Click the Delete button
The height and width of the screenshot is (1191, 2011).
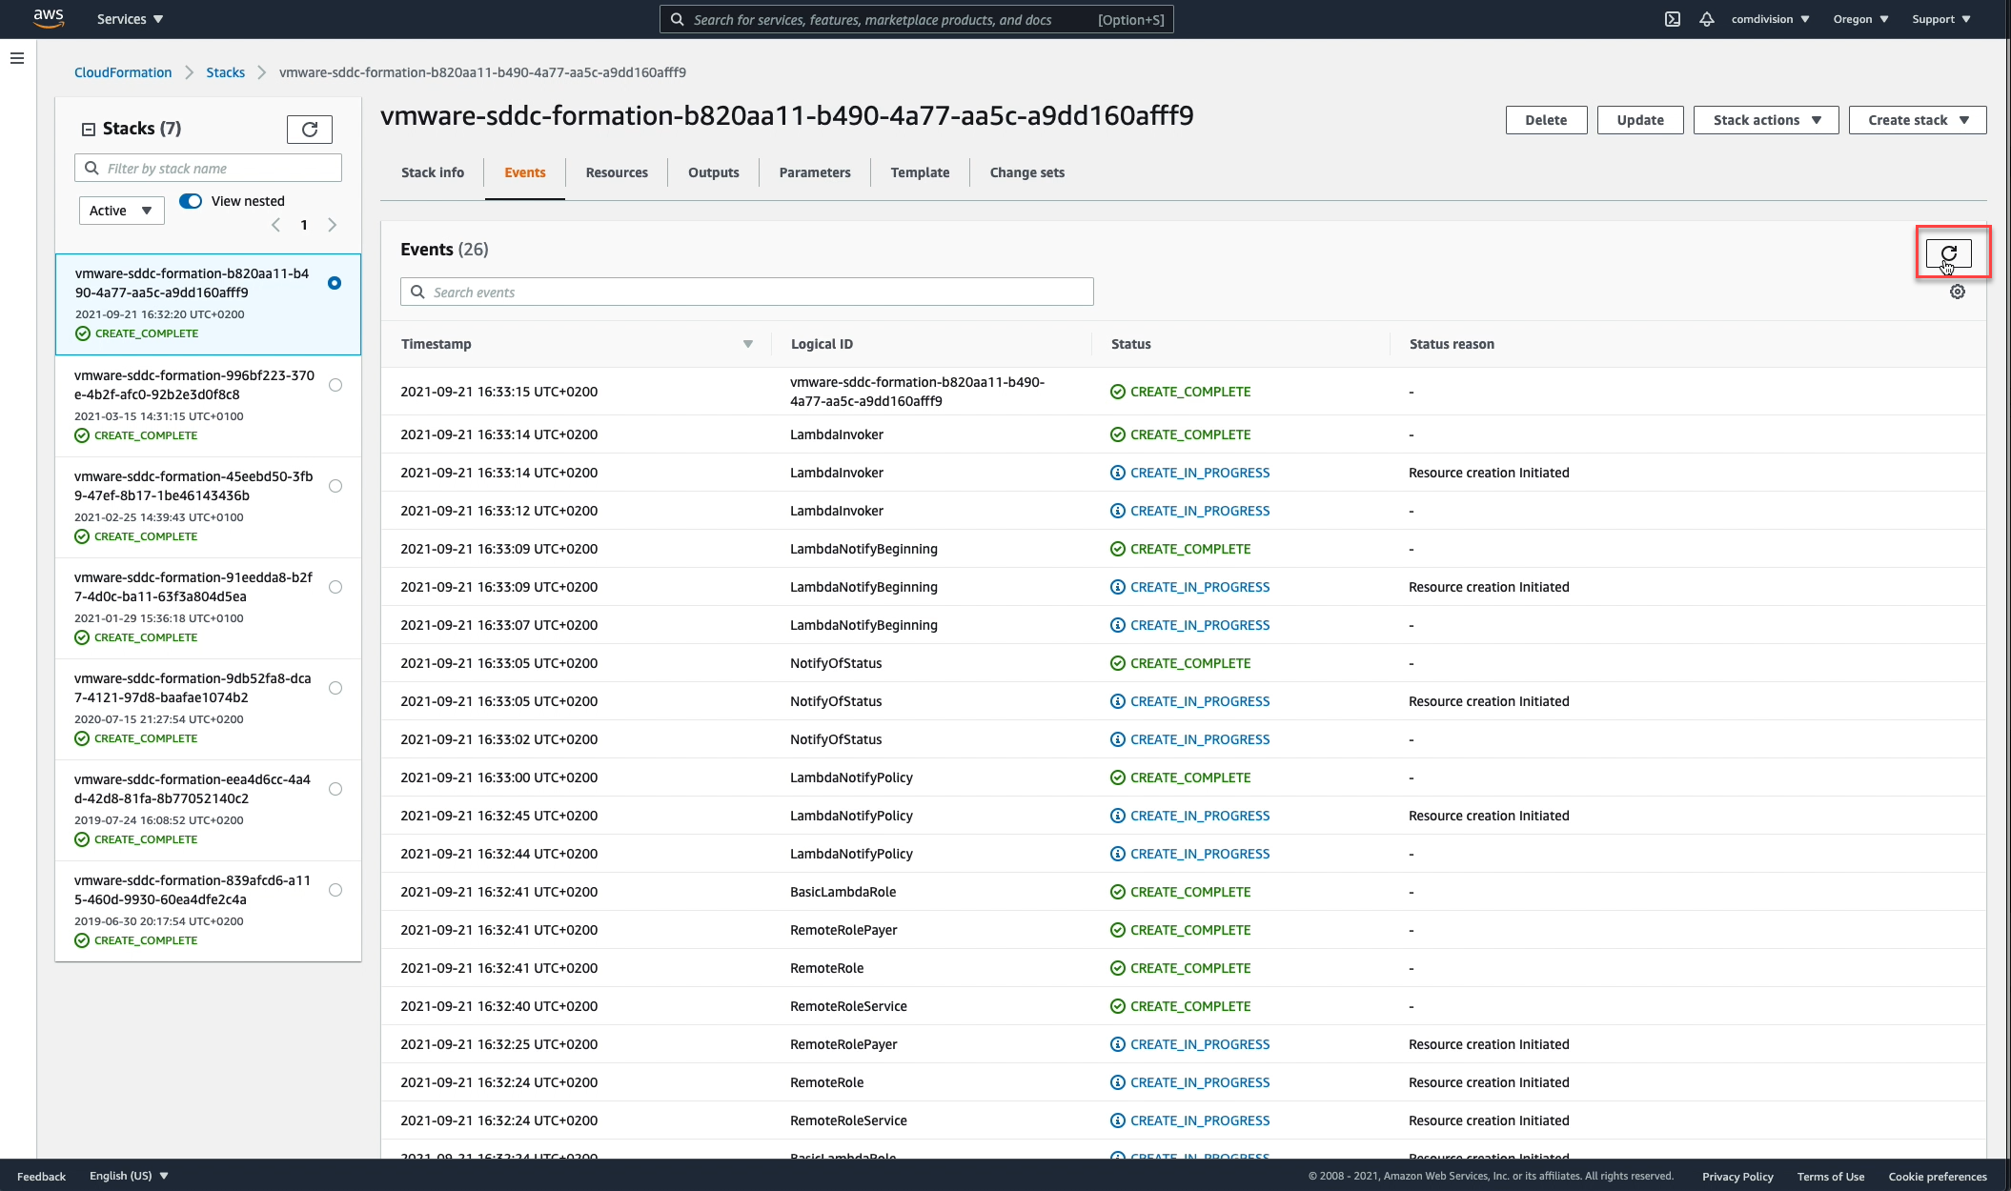(x=1545, y=120)
